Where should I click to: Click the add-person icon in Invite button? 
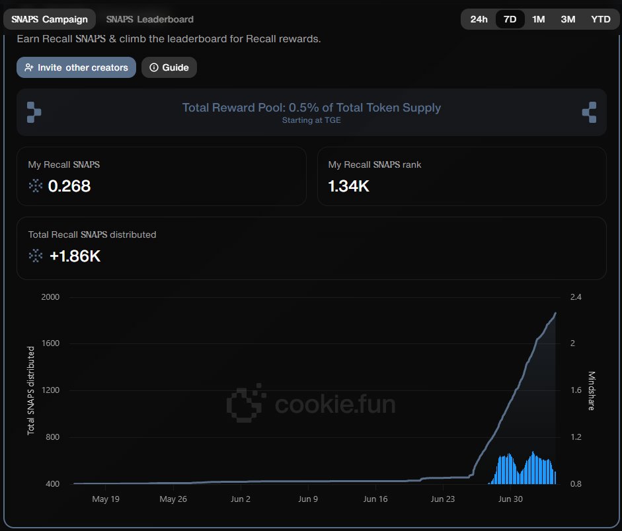pos(28,67)
